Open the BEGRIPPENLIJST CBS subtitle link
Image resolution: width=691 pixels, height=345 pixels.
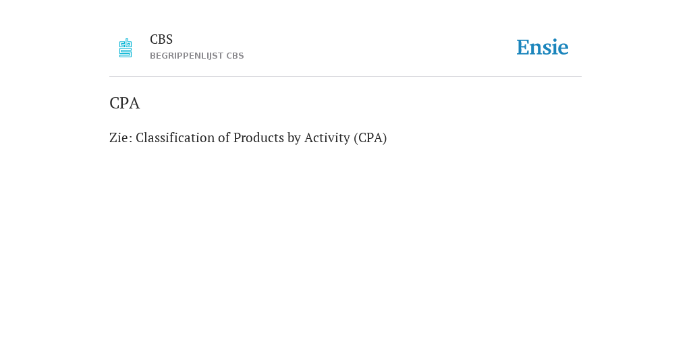click(197, 56)
